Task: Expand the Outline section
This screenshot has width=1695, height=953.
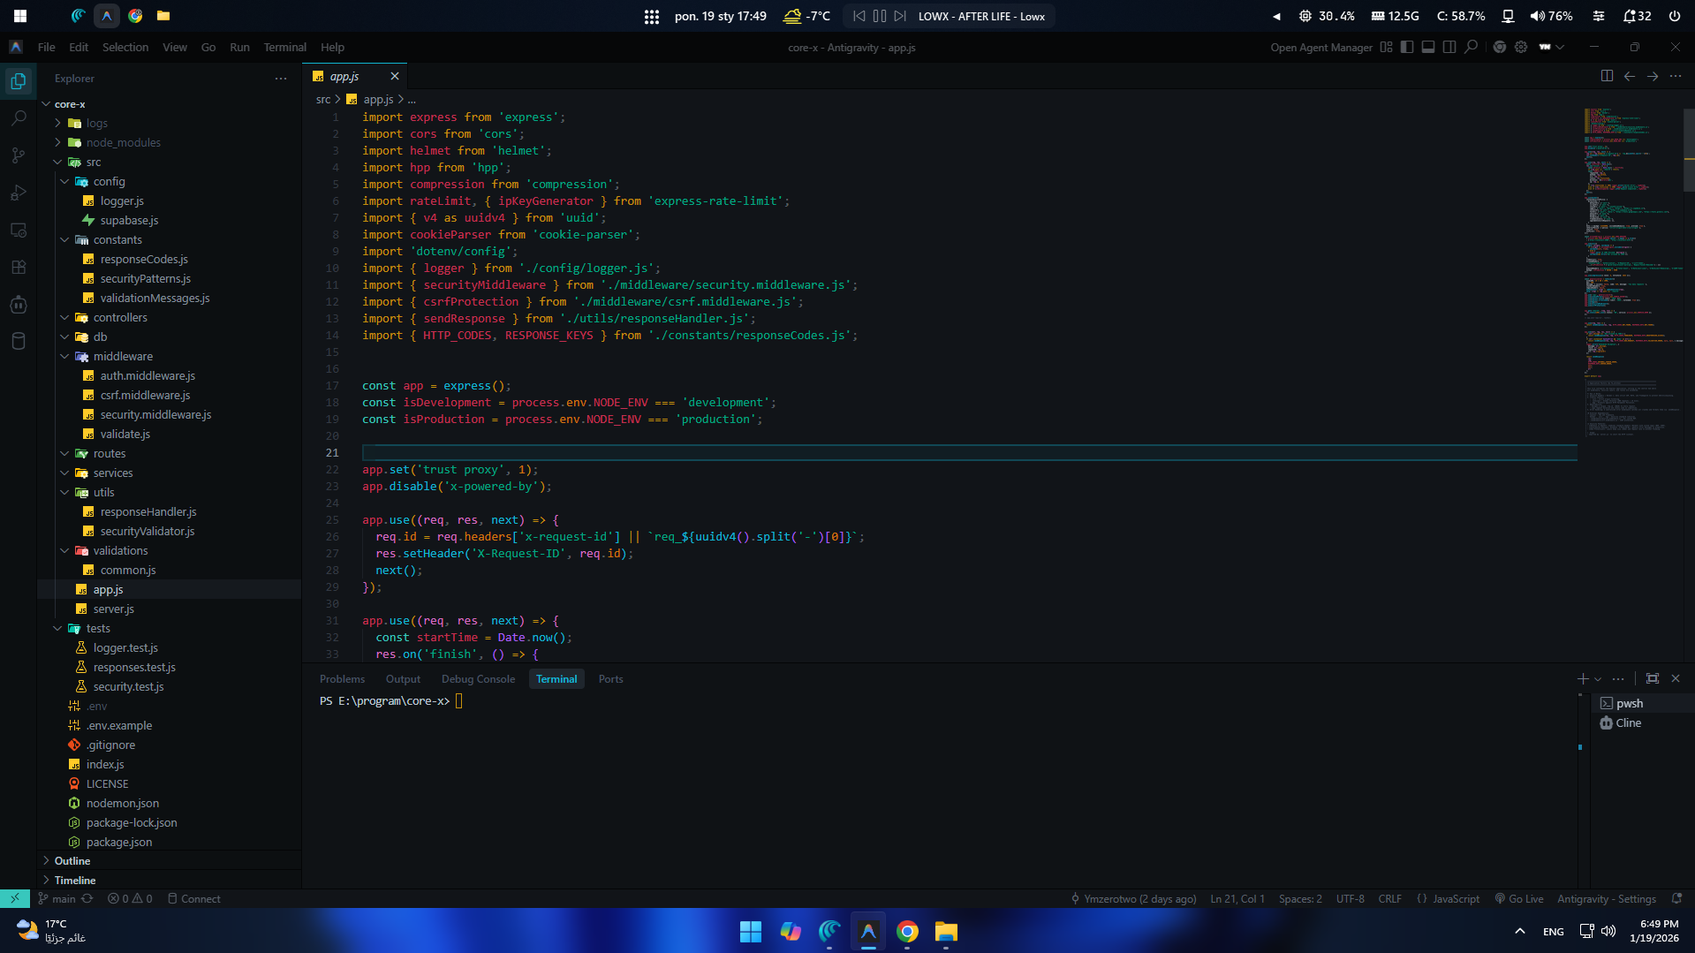Action: (72, 861)
